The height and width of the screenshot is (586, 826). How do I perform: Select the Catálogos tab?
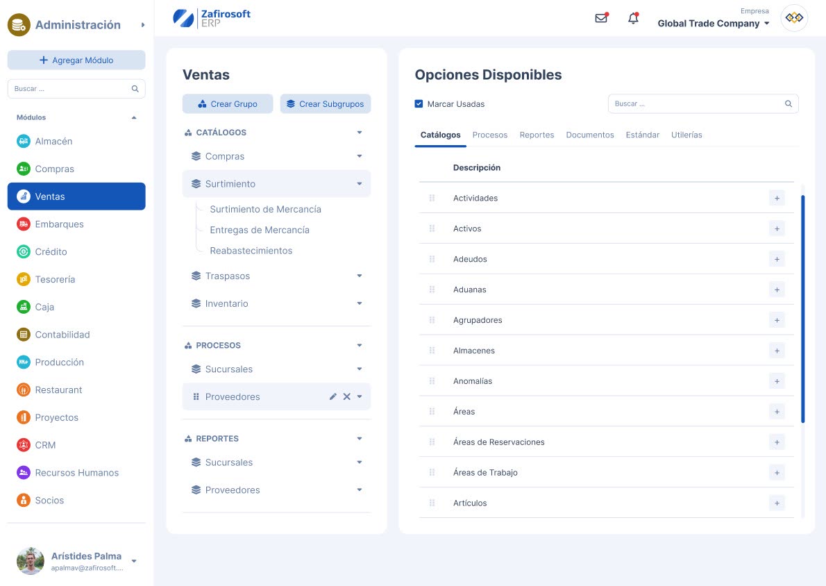click(440, 135)
